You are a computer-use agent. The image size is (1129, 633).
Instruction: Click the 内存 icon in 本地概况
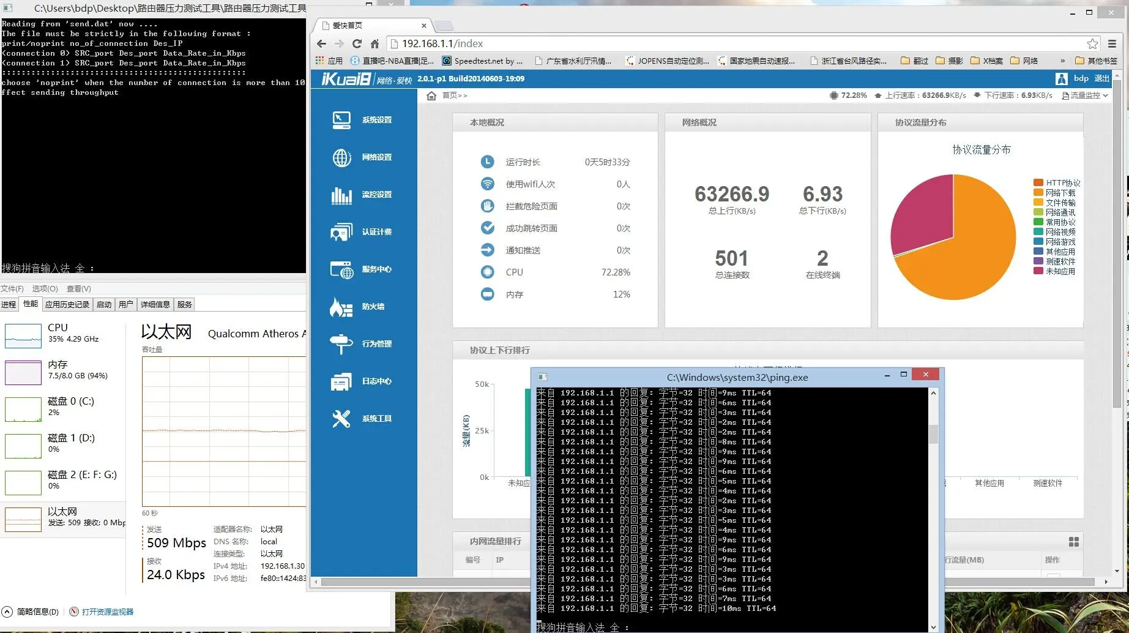click(487, 294)
